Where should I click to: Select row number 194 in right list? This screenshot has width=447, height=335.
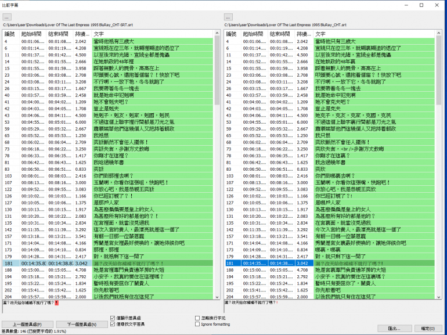tap(230, 276)
